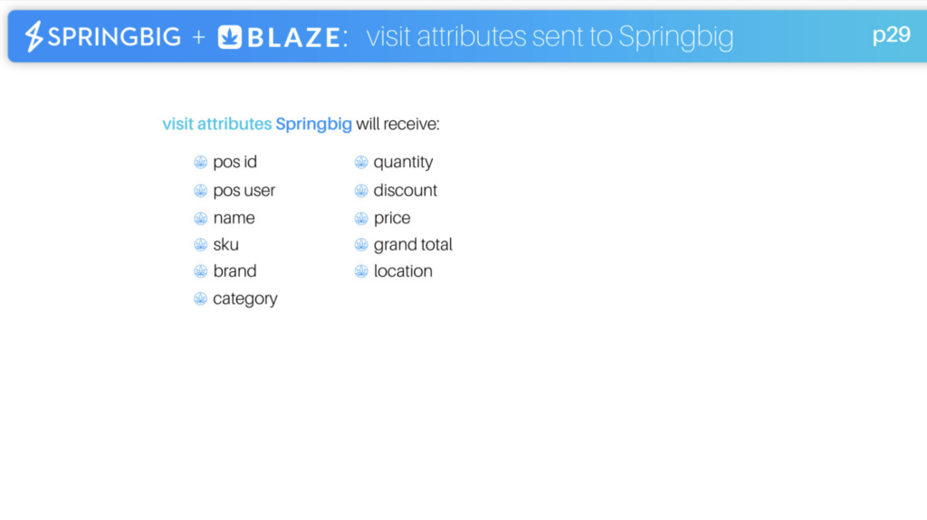Click the bullet icon beside grand total

(361, 245)
